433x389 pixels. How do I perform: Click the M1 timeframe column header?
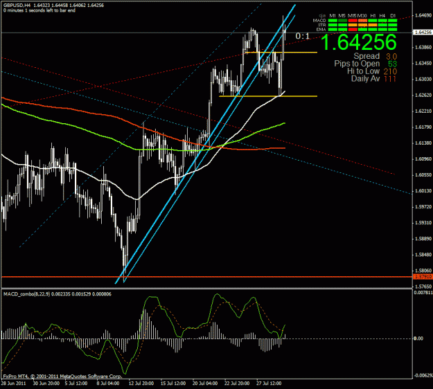click(x=333, y=16)
